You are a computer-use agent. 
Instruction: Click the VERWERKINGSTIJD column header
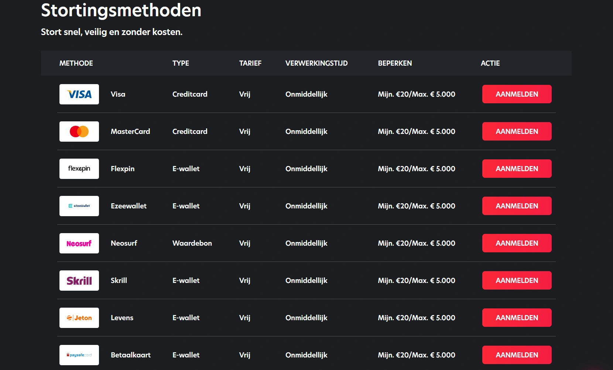tap(316, 63)
